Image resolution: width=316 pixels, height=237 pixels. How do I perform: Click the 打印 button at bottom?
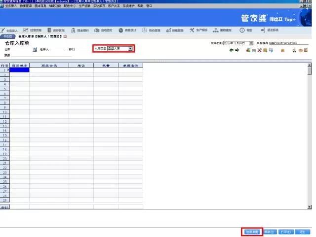[x=286, y=232]
